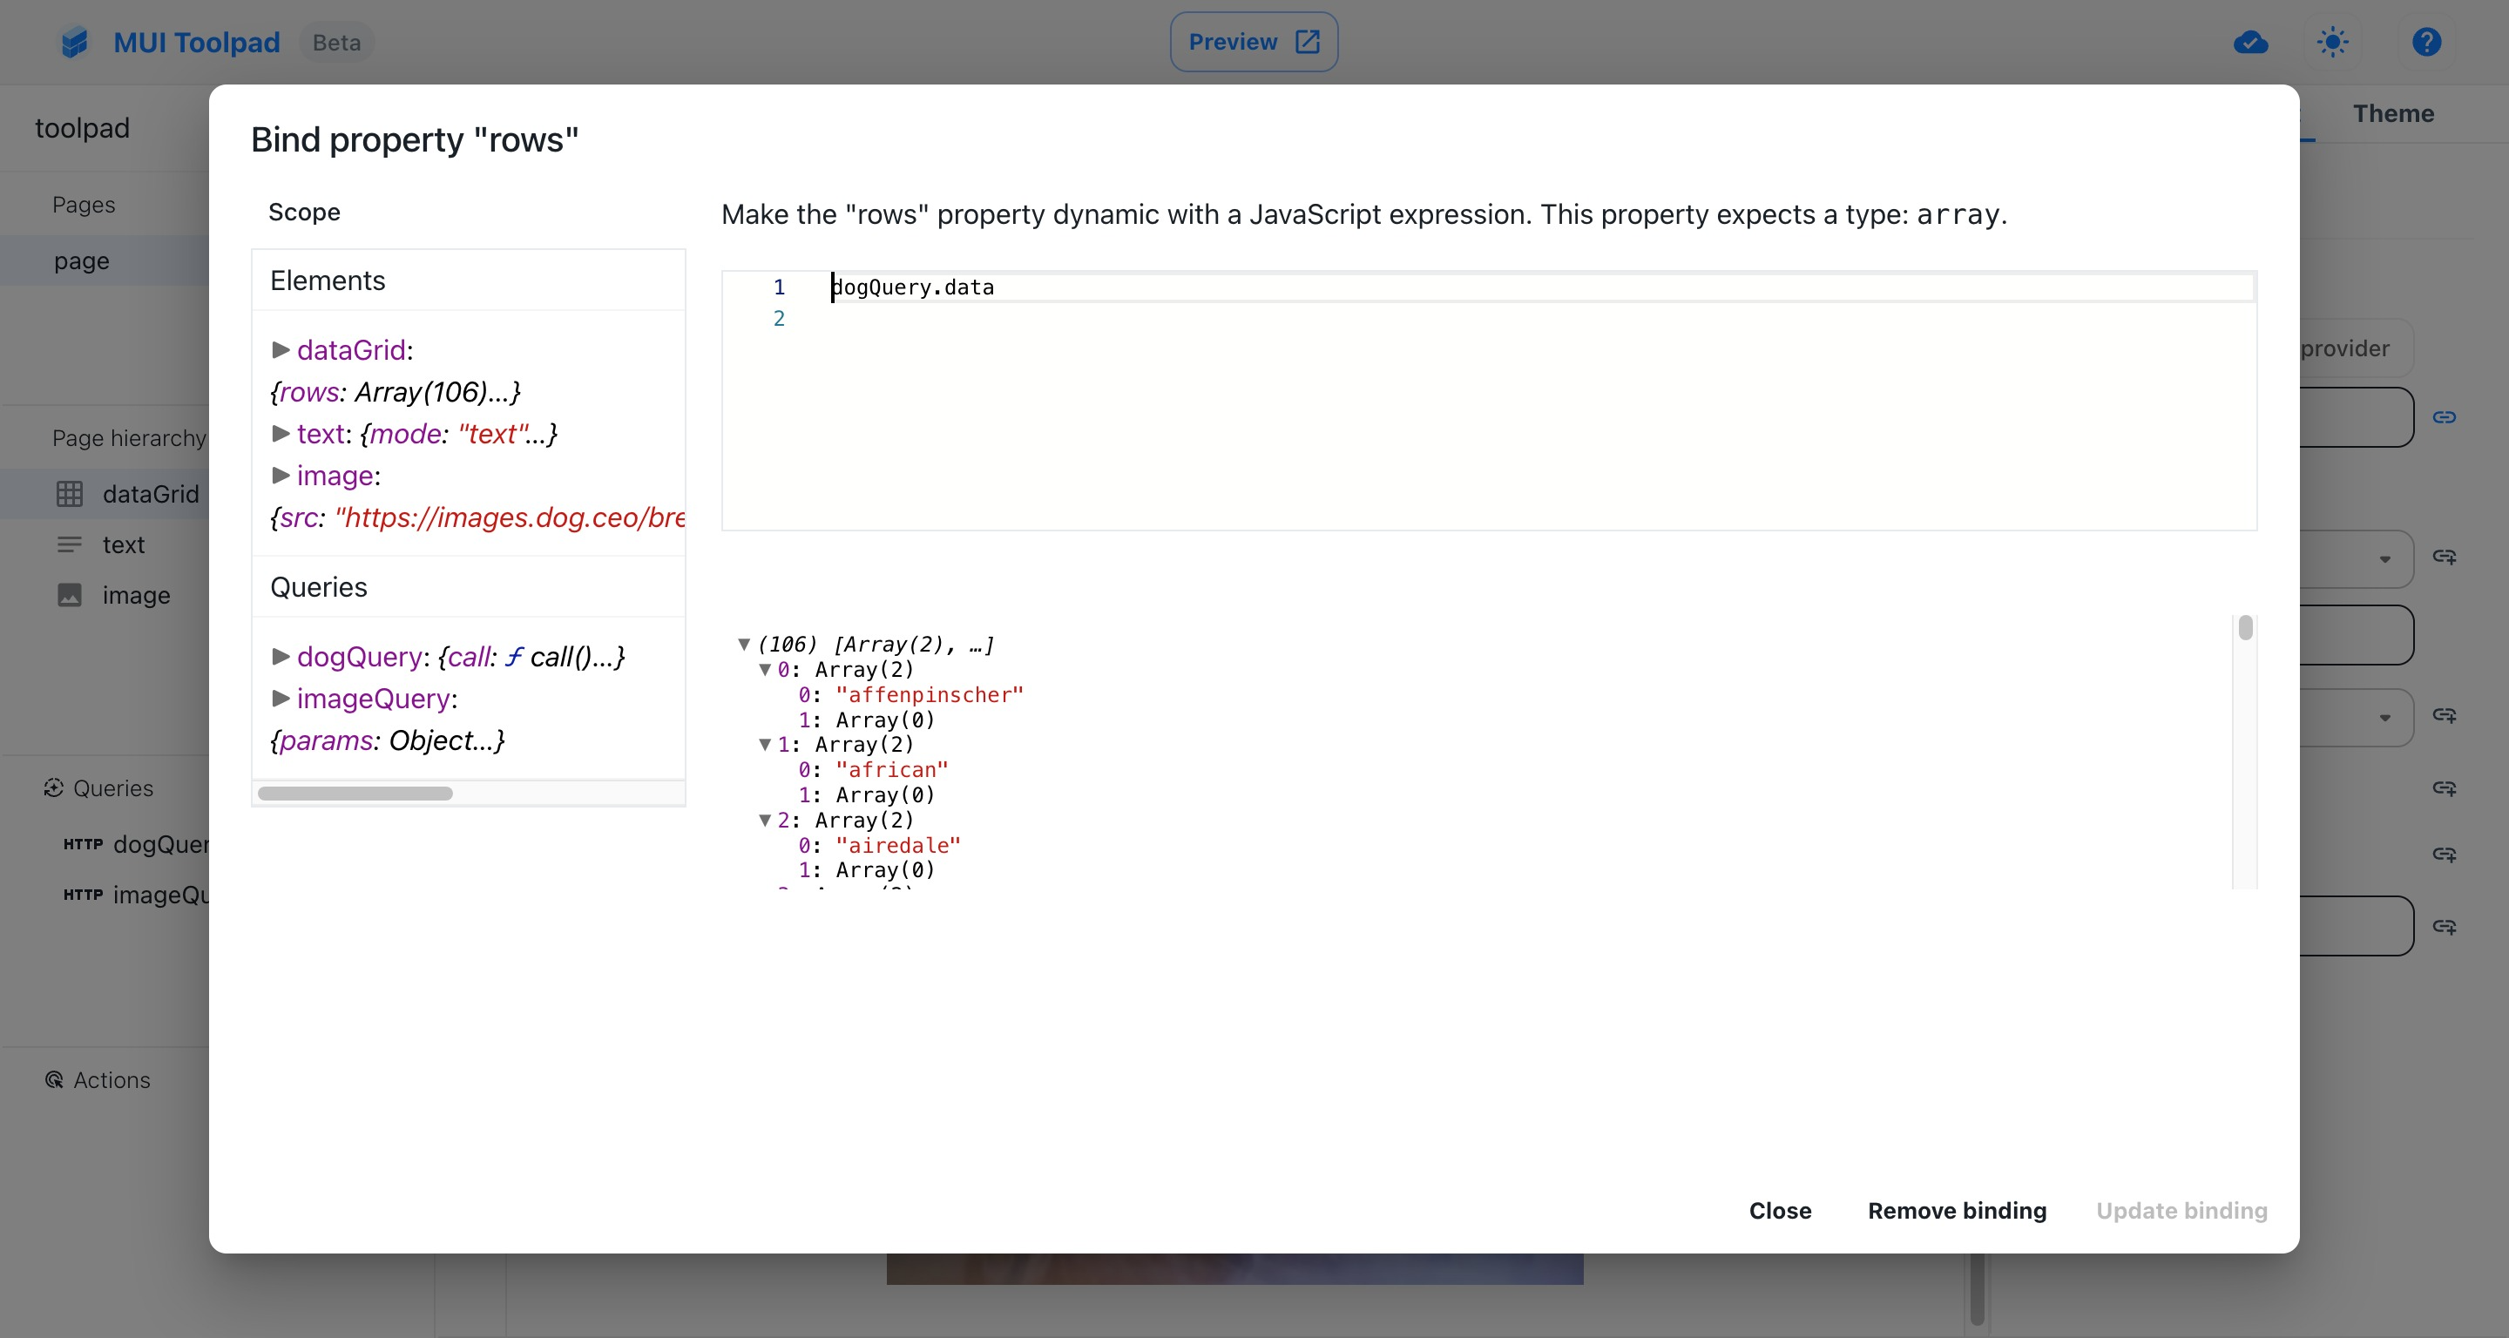Click Remove binding
The image size is (2509, 1338).
pos(1956,1211)
